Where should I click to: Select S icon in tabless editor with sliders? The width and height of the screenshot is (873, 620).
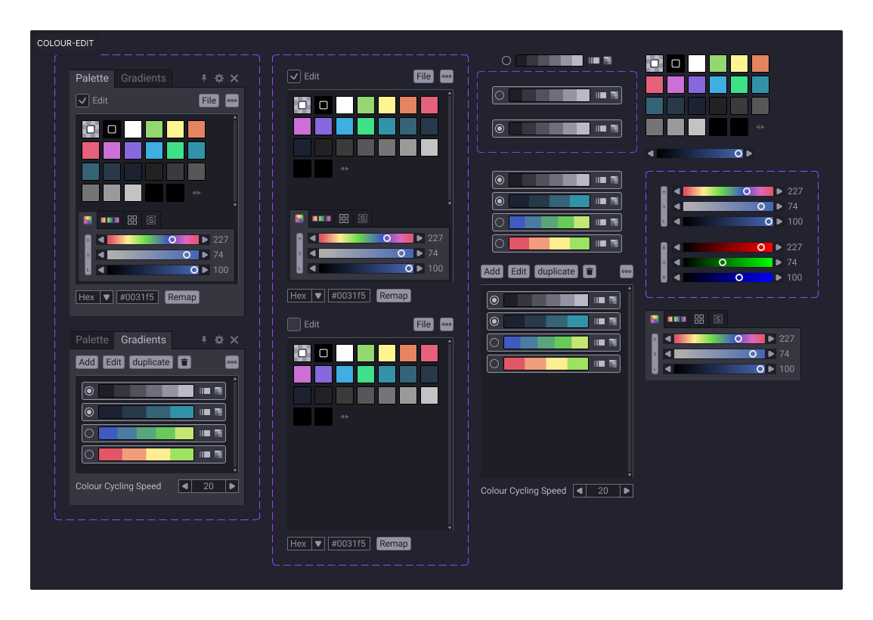point(363,219)
